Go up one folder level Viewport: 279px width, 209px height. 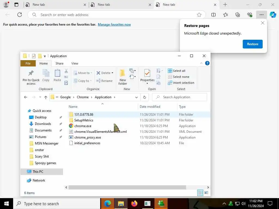[46, 97]
